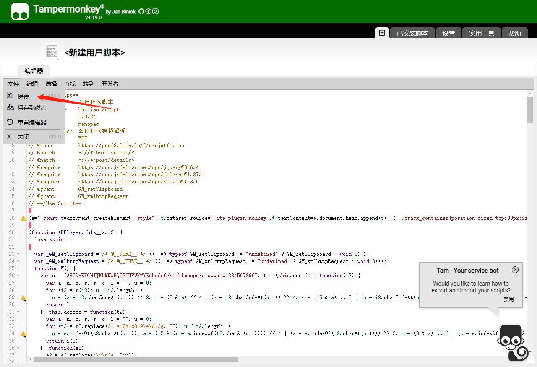
Task: Click the icon URL on line 8
Action: click(131, 146)
